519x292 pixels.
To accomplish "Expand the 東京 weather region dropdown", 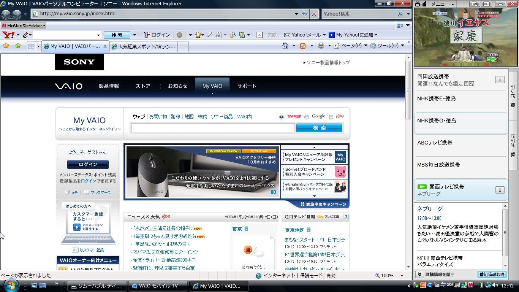I will coord(246,229).
